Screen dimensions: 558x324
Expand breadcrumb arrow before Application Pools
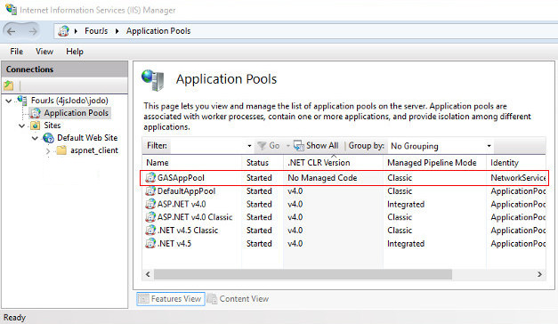click(117, 31)
